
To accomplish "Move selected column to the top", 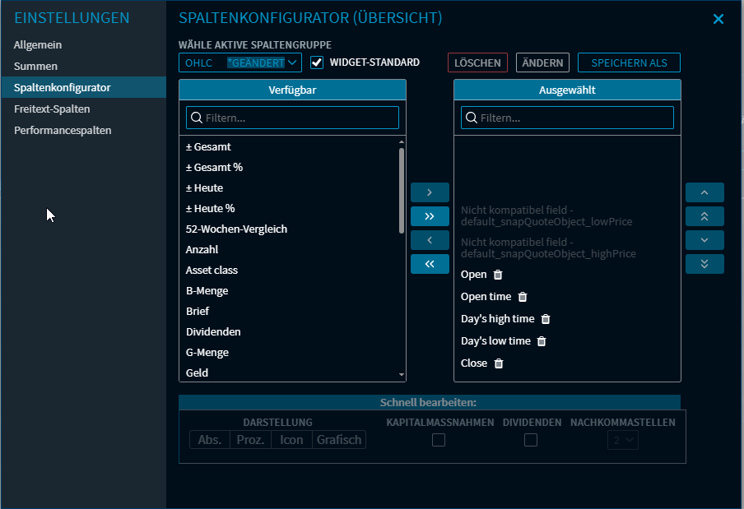I will [x=704, y=216].
